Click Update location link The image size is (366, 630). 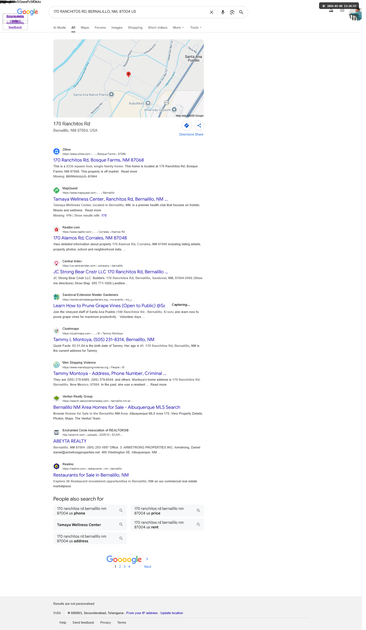click(x=172, y=613)
